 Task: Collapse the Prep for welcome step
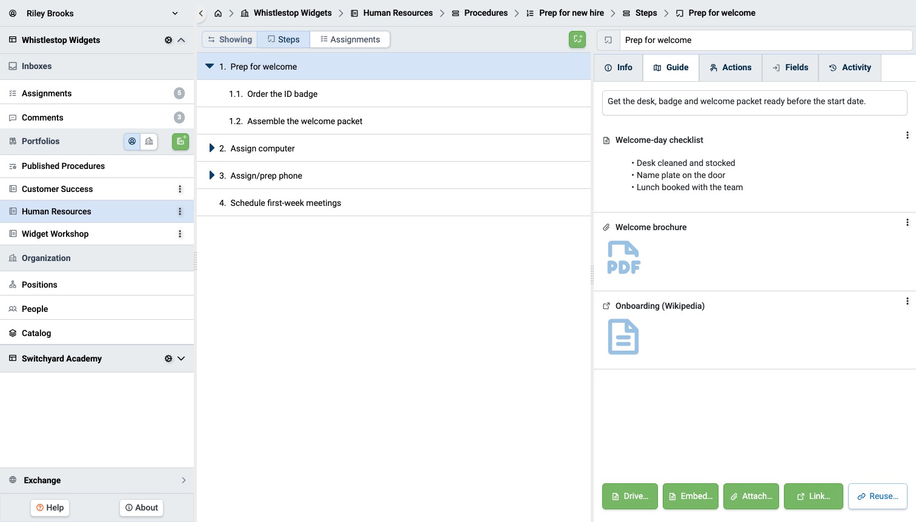210,66
